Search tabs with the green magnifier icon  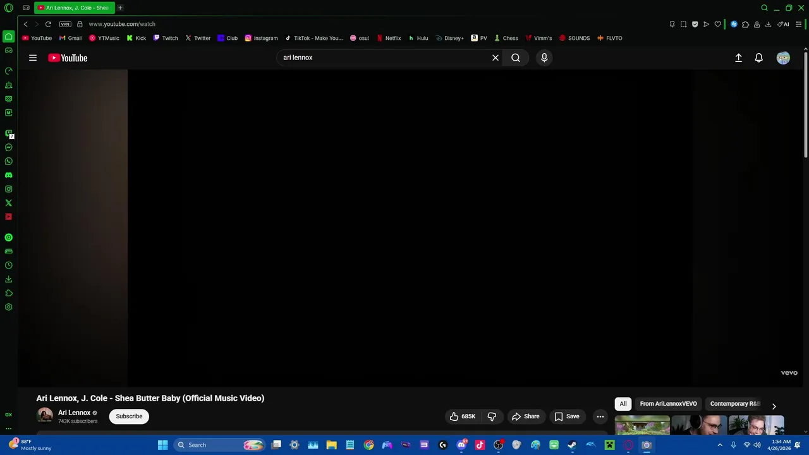tap(764, 8)
